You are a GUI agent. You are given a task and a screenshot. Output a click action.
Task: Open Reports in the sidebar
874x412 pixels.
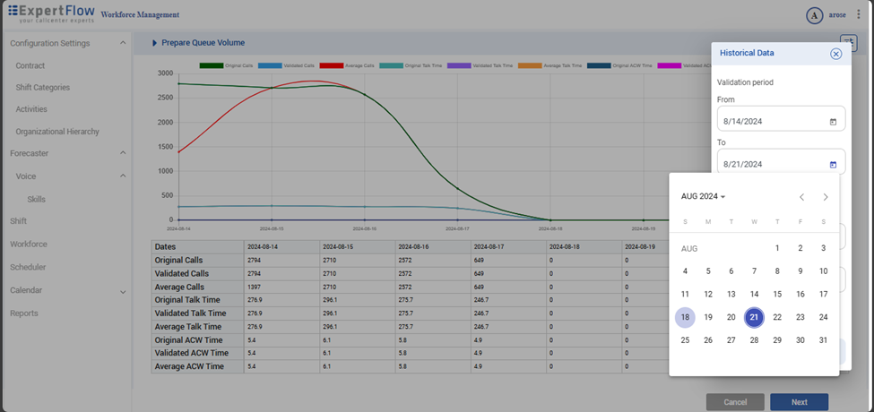pyautogui.click(x=24, y=313)
